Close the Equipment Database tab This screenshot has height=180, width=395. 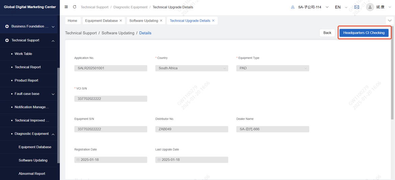tap(121, 21)
